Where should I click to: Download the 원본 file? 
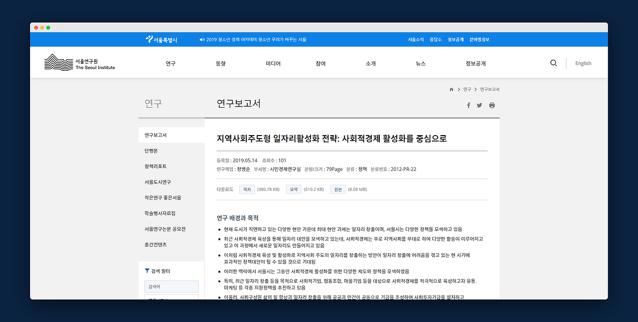pyautogui.click(x=338, y=189)
